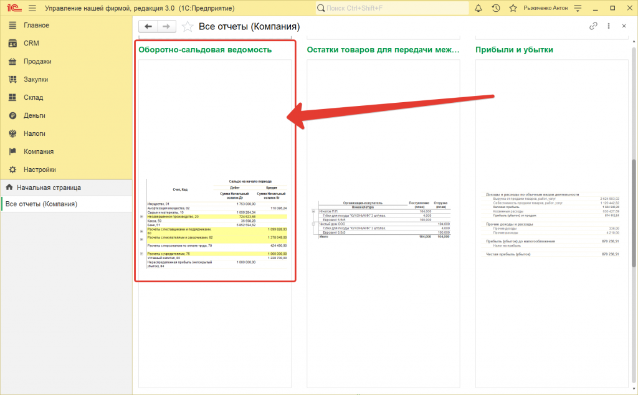Open Остатки товаров report preview thumbnail
Image resolution: width=638 pixels, height=395 pixels.
click(383, 219)
